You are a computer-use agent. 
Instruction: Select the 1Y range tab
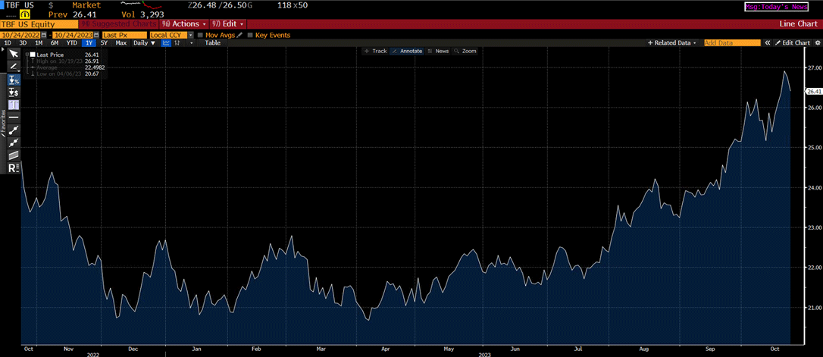pyautogui.click(x=89, y=43)
